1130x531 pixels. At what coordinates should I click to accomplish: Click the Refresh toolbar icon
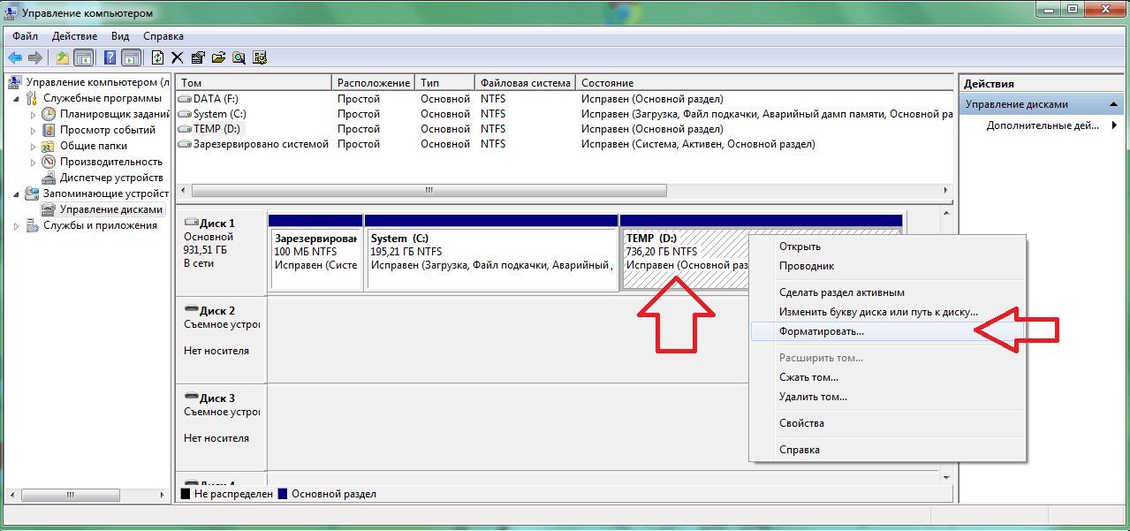click(x=157, y=57)
